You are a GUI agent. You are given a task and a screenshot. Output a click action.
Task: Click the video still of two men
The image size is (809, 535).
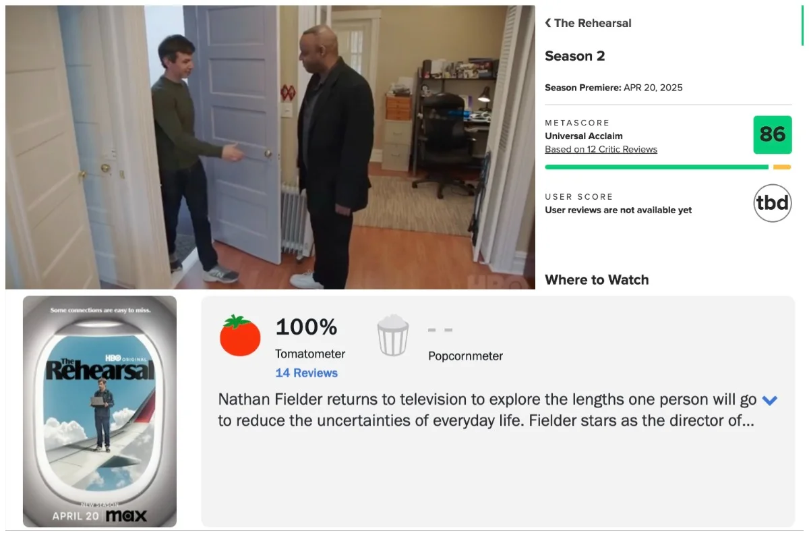270,147
